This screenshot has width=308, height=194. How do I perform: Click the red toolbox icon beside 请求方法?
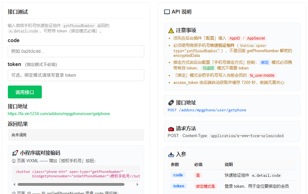tap(171, 129)
